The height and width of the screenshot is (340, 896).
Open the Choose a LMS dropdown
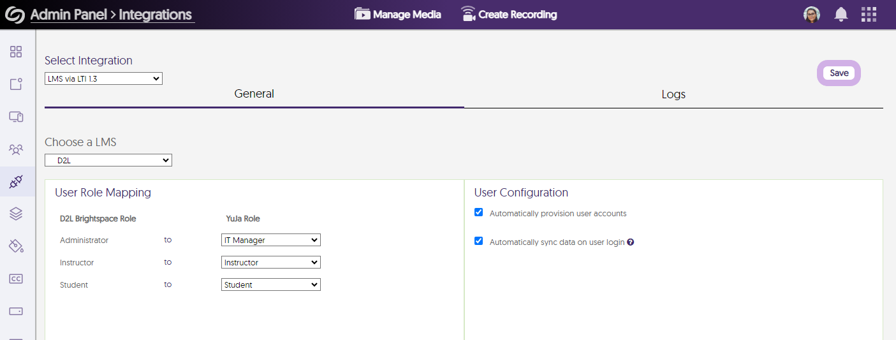pos(108,161)
